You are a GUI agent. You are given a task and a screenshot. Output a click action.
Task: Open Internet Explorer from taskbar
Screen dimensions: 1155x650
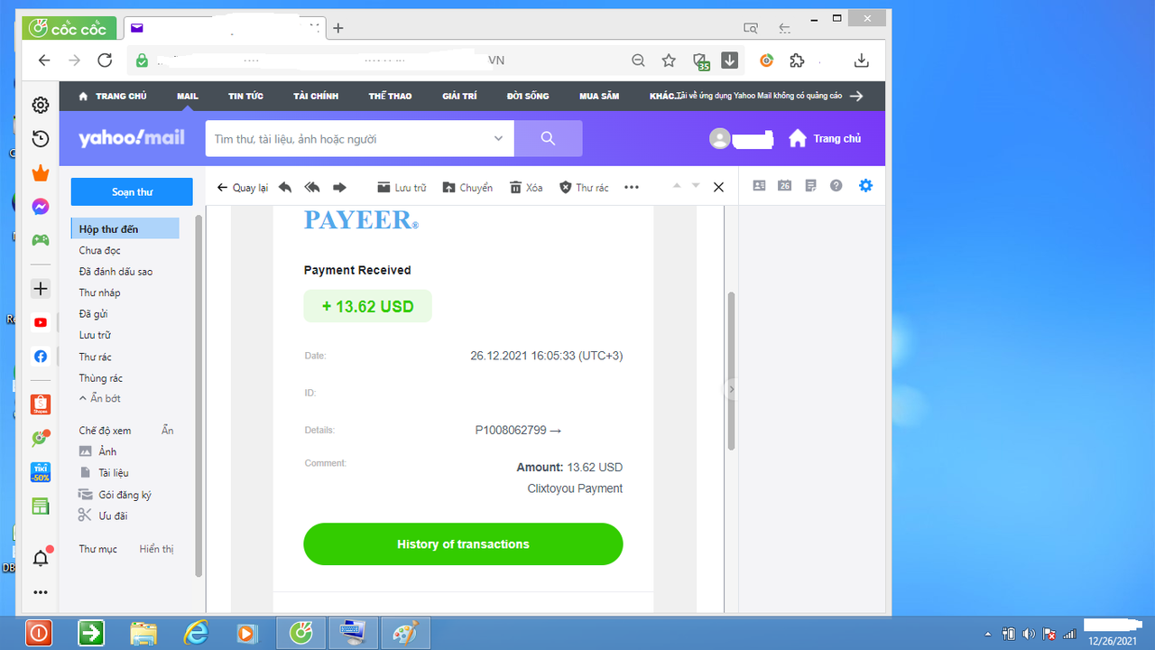click(196, 633)
